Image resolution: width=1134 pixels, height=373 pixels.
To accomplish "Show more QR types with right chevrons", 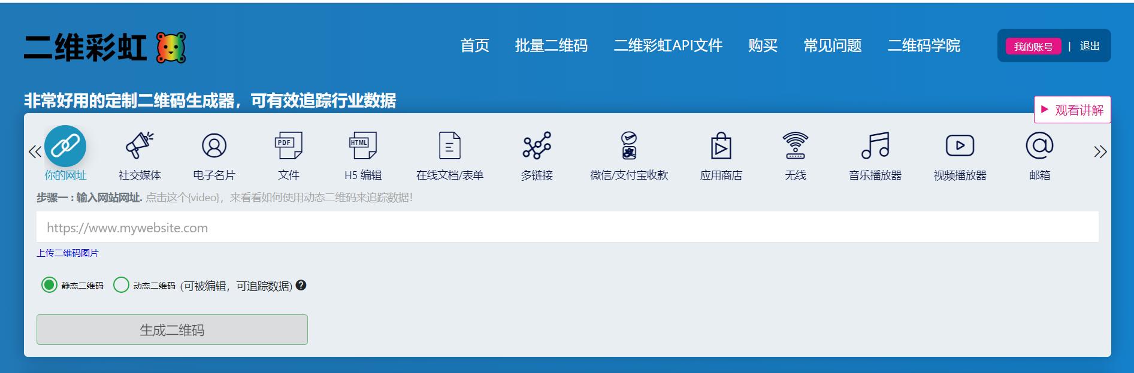I will pyautogui.click(x=1100, y=151).
